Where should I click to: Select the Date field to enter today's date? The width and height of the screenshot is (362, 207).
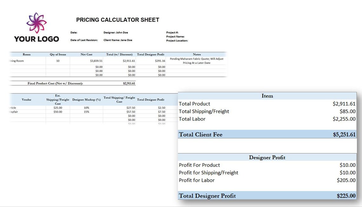(x=74, y=32)
